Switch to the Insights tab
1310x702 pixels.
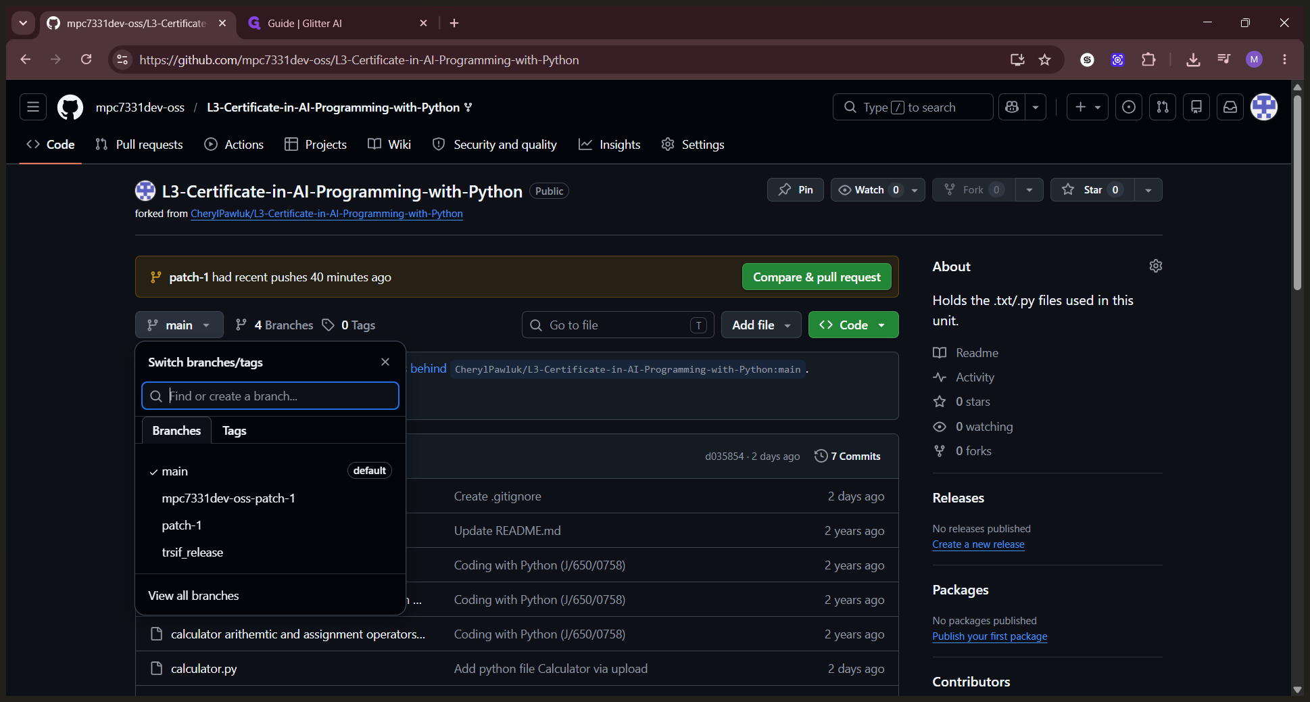coord(610,144)
